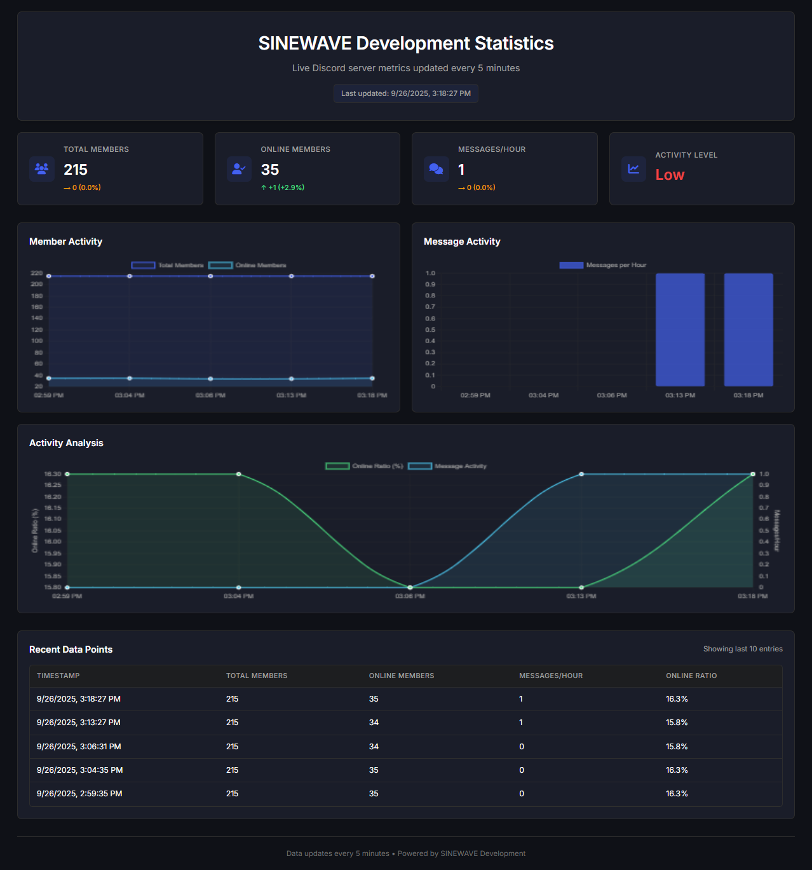Sort the table by the TIMESTAMP column header
The width and height of the screenshot is (812, 870).
58,676
